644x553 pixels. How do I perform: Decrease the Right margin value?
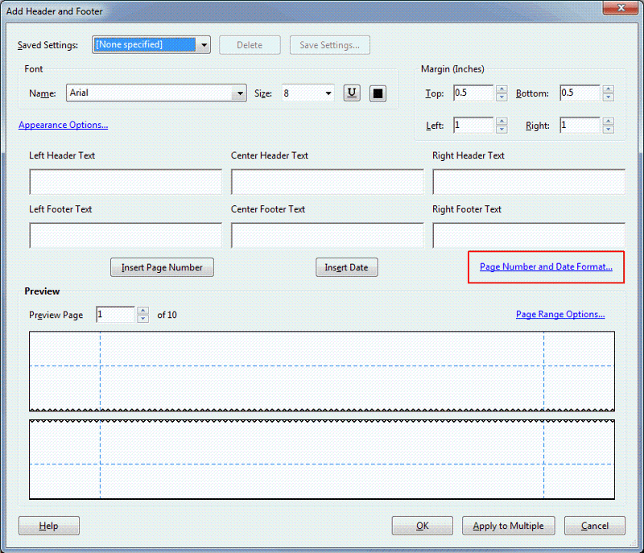(x=609, y=130)
